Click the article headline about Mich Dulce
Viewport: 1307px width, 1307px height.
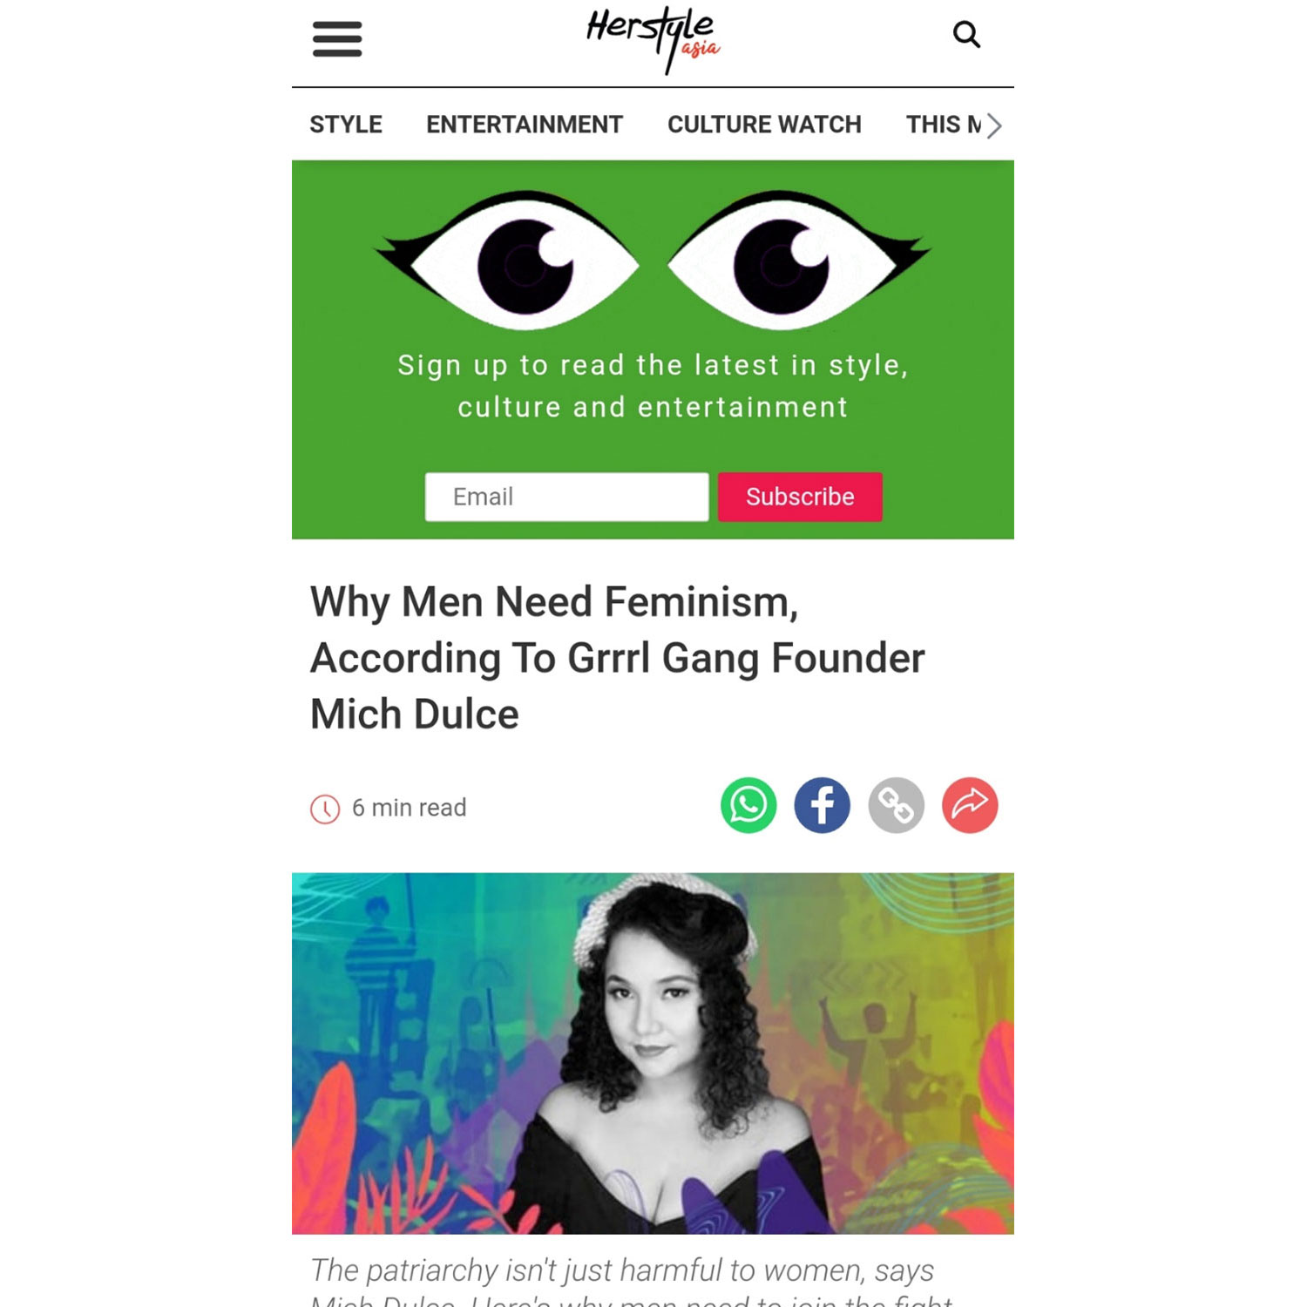[617, 658]
